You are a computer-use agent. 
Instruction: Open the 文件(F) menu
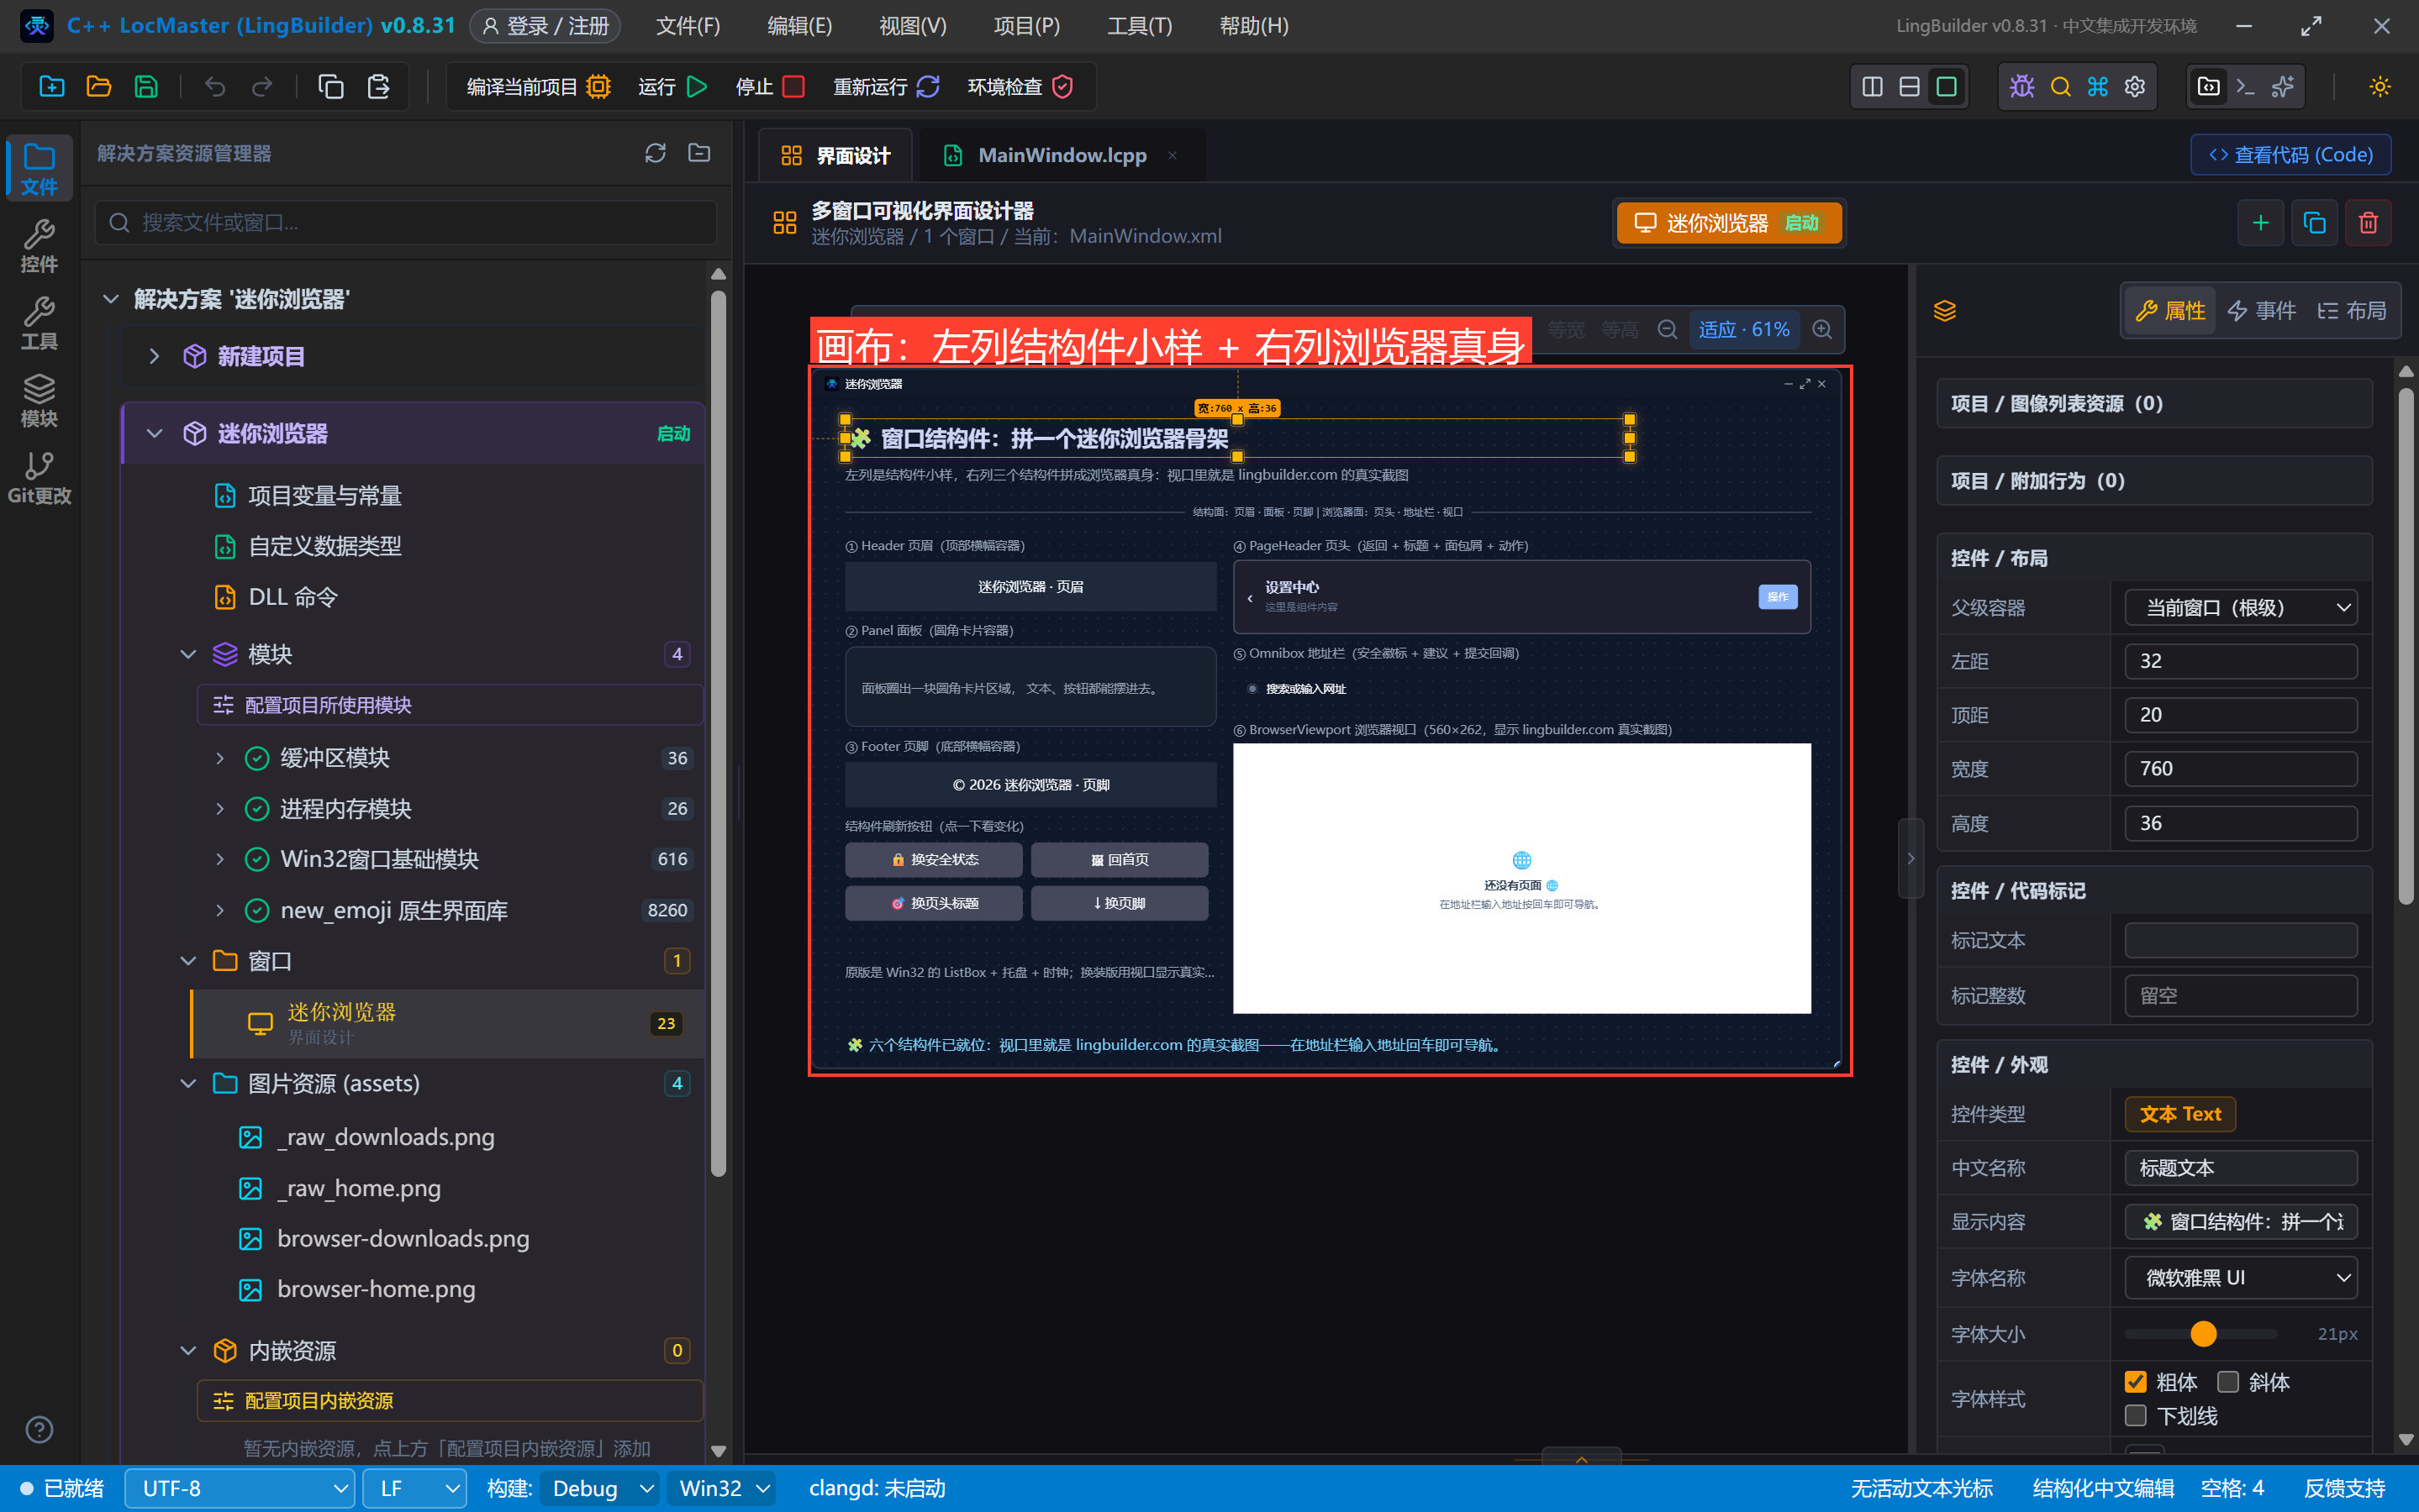[688, 26]
